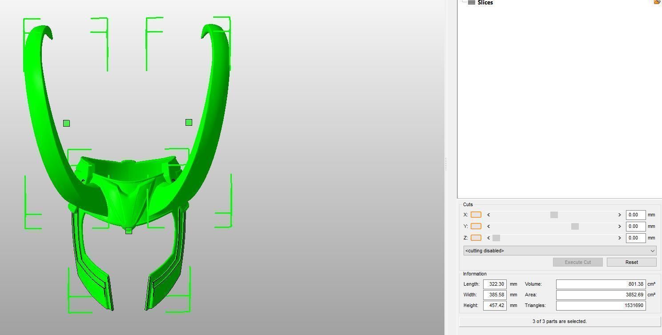Toggle the Y cutting plane button

pos(476,226)
